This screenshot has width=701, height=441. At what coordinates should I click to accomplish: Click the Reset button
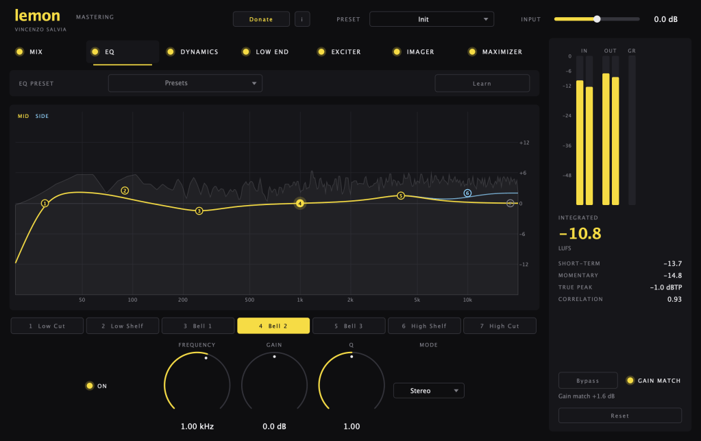click(619, 416)
